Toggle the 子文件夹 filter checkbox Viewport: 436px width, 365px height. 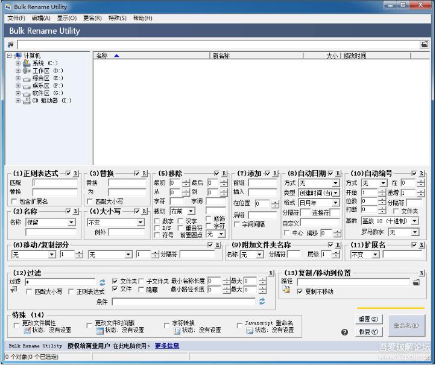[x=142, y=281]
